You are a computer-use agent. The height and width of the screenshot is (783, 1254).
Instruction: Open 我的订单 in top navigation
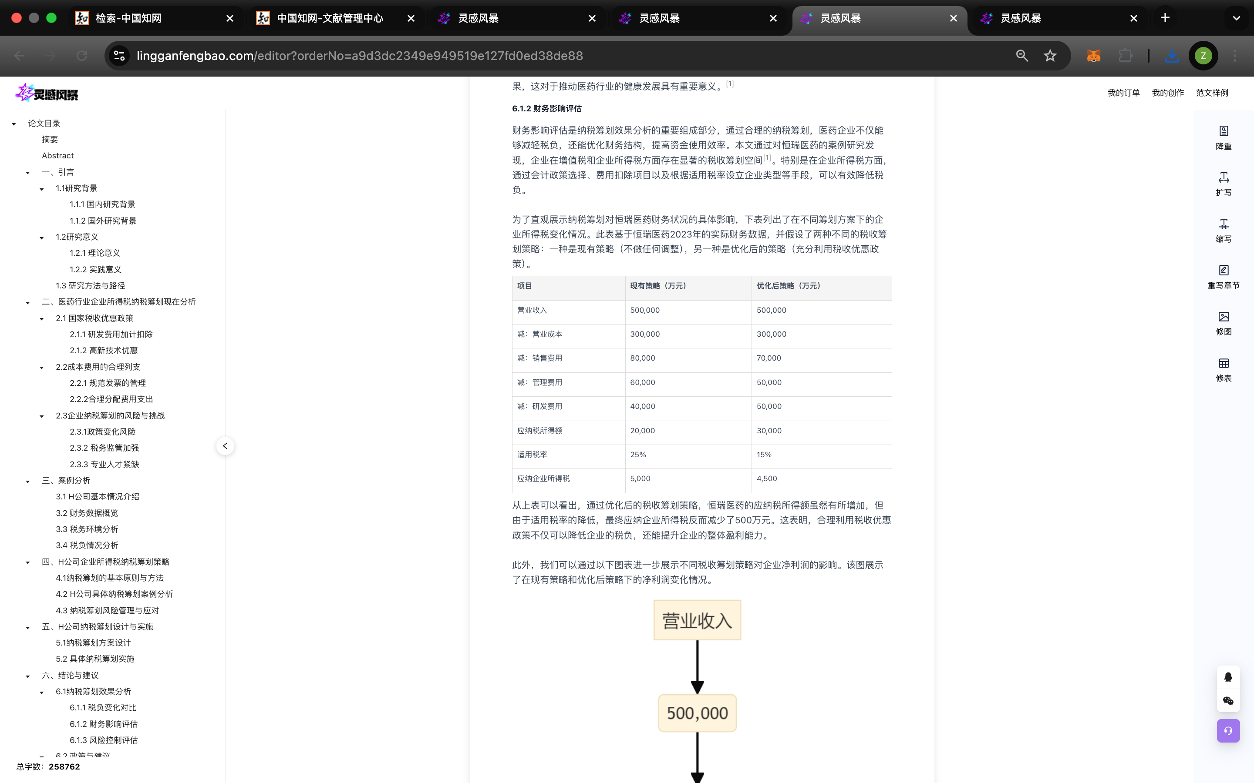[1123, 93]
